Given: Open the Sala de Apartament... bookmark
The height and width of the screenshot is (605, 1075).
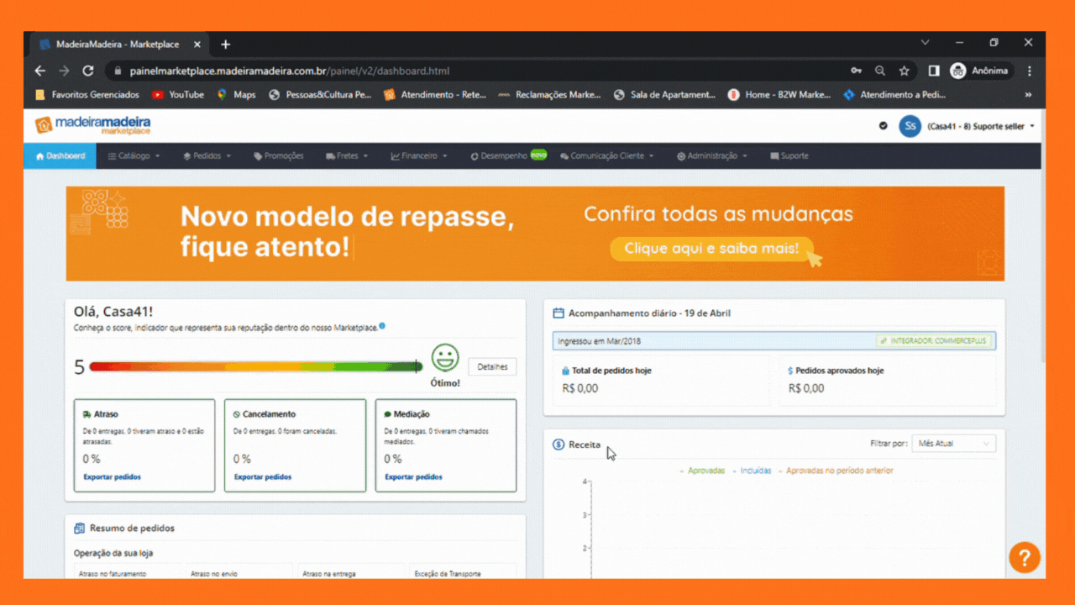Looking at the screenshot, I should coord(665,95).
